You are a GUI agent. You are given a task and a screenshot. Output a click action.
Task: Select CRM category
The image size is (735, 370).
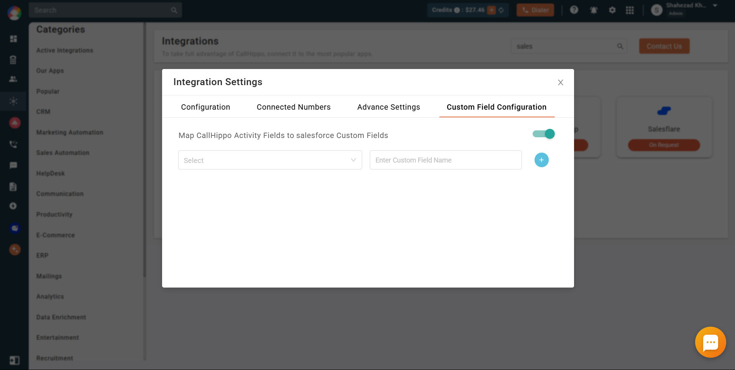click(43, 112)
